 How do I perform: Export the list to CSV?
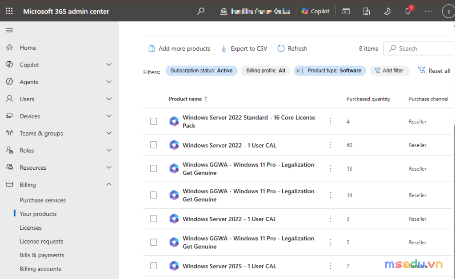tap(244, 48)
